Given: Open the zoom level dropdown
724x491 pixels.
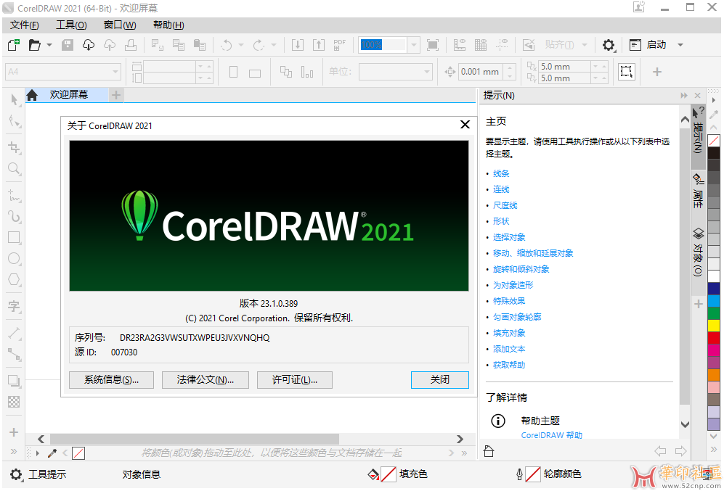Looking at the screenshot, I should point(414,45).
